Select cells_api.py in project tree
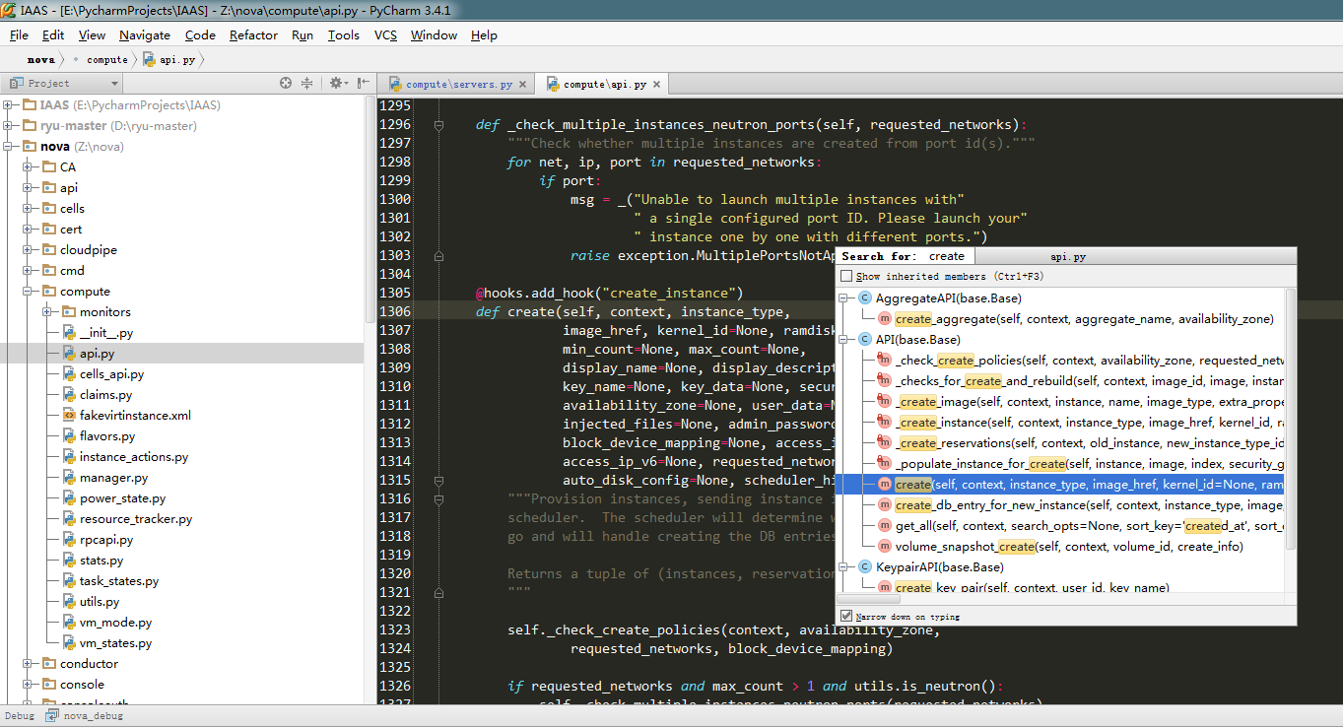Screen dimensions: 1343x727 point(111,373)
